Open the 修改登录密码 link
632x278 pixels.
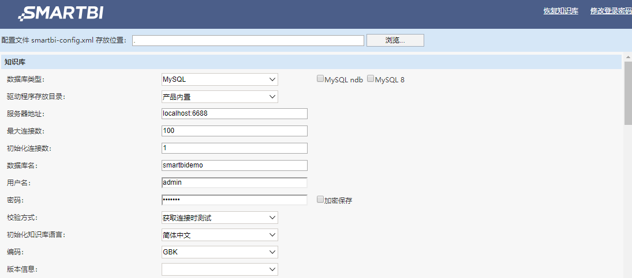611,12
